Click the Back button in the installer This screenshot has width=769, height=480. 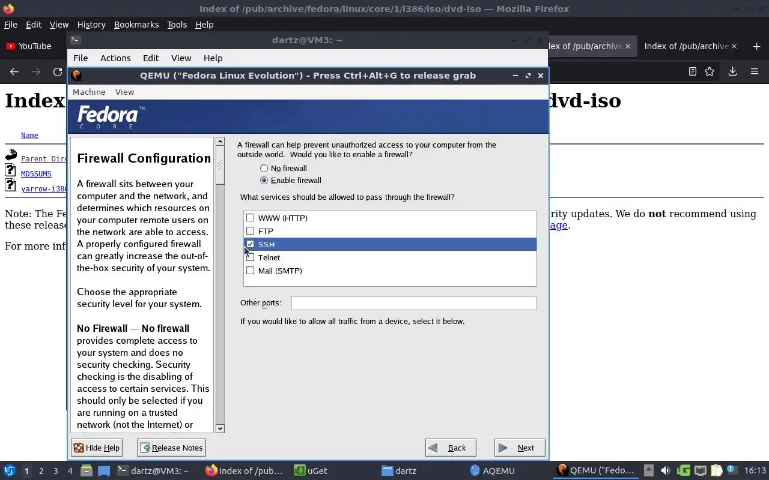pos(451,448)
